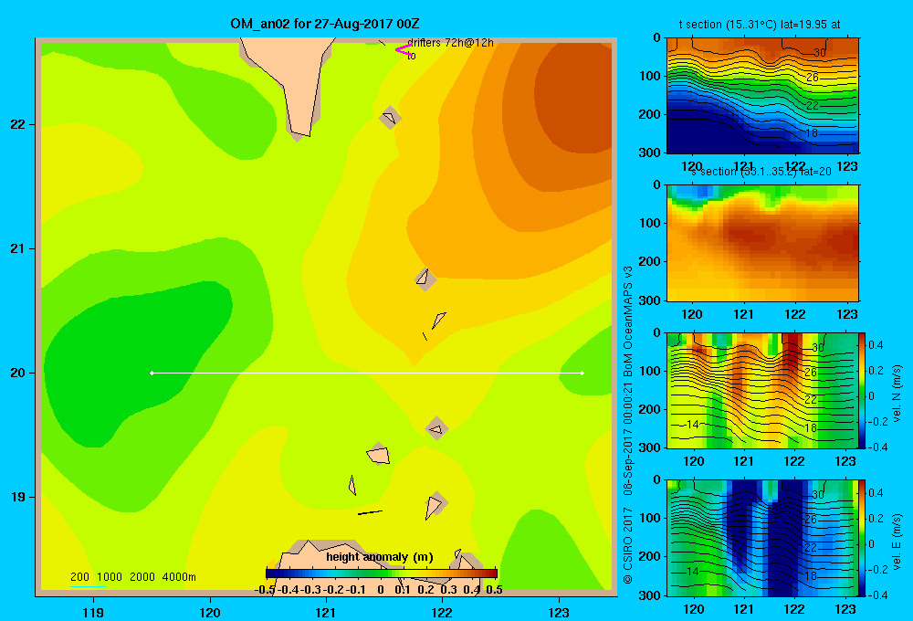Open the temperature section panel
This screenshot has height=621, width=913.
[762, 95]
